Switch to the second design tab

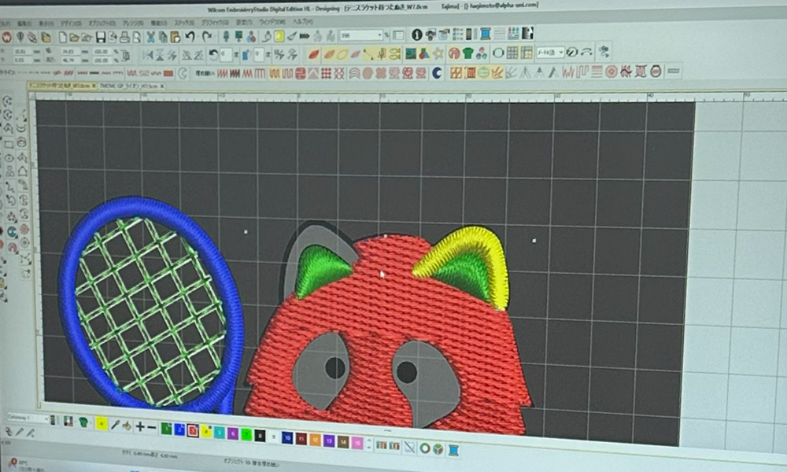(x=126, y=85)
